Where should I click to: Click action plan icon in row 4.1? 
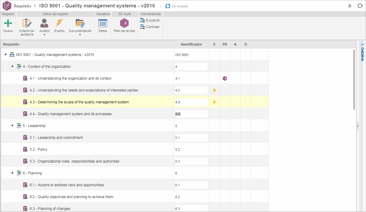point(225,78)
